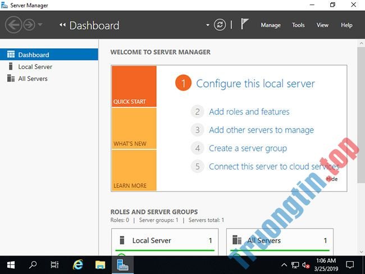Click the scrollbar down arrow
365x274 pixels.
coord(361,252)
